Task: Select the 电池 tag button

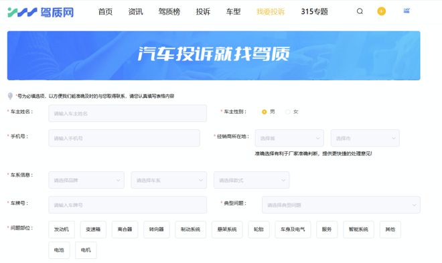Action: (x=59, y=250)
